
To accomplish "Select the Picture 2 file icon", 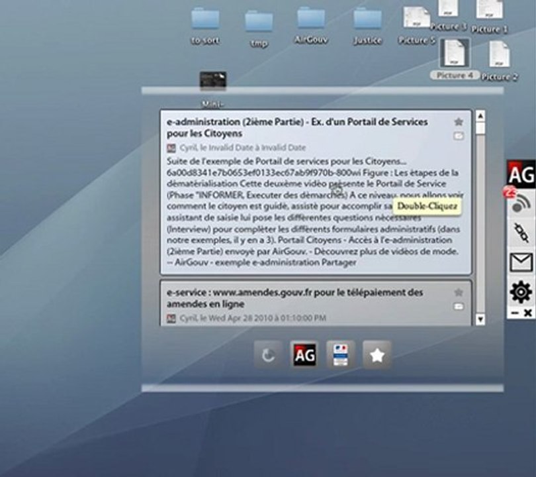I will [x=500, y=54].
